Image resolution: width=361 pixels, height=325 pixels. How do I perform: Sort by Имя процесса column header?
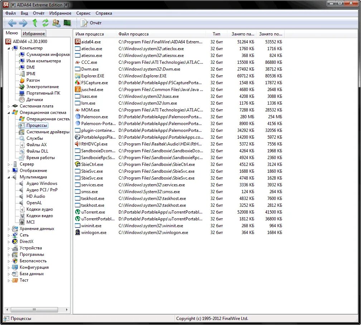click(95, 34)
